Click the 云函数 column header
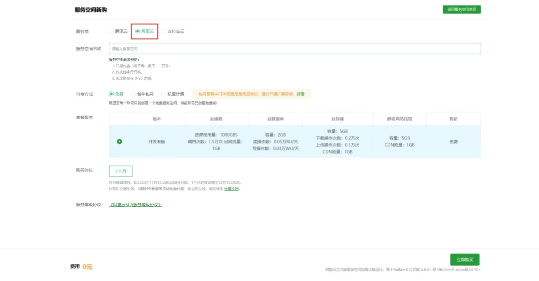Screen dimensions: 539x281 pos(216,119)
